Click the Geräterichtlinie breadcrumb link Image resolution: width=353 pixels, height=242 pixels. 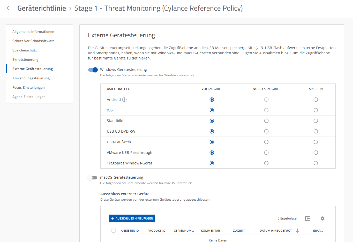[42, 8]
